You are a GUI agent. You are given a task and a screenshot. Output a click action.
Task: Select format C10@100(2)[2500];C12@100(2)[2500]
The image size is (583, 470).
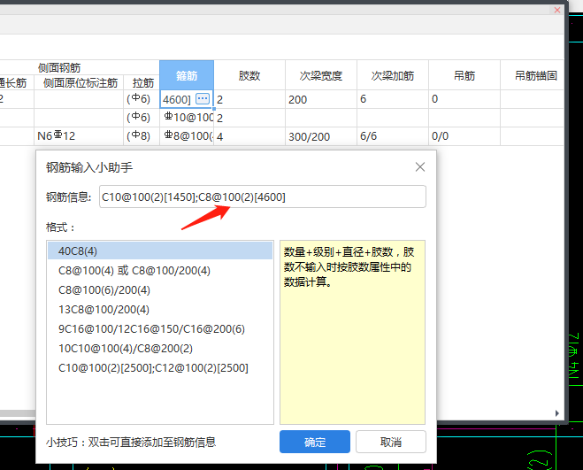[160, 367]
